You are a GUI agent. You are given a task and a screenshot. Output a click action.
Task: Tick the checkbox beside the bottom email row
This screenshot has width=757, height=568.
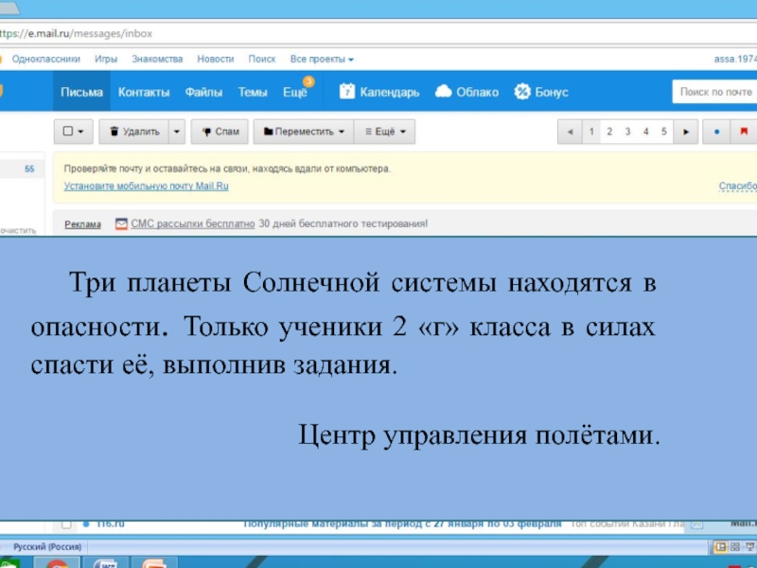[x=66, y=524]
